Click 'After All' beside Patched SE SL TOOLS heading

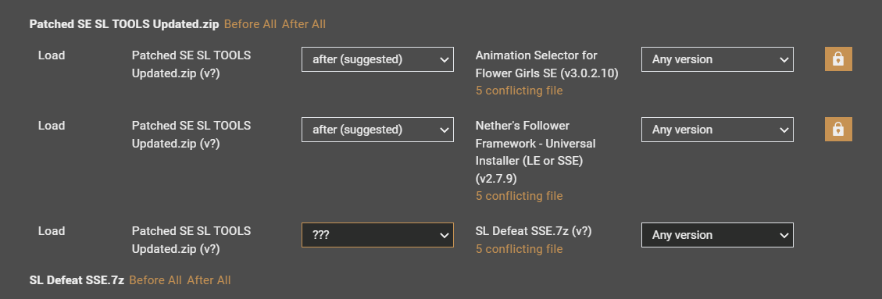304,24
